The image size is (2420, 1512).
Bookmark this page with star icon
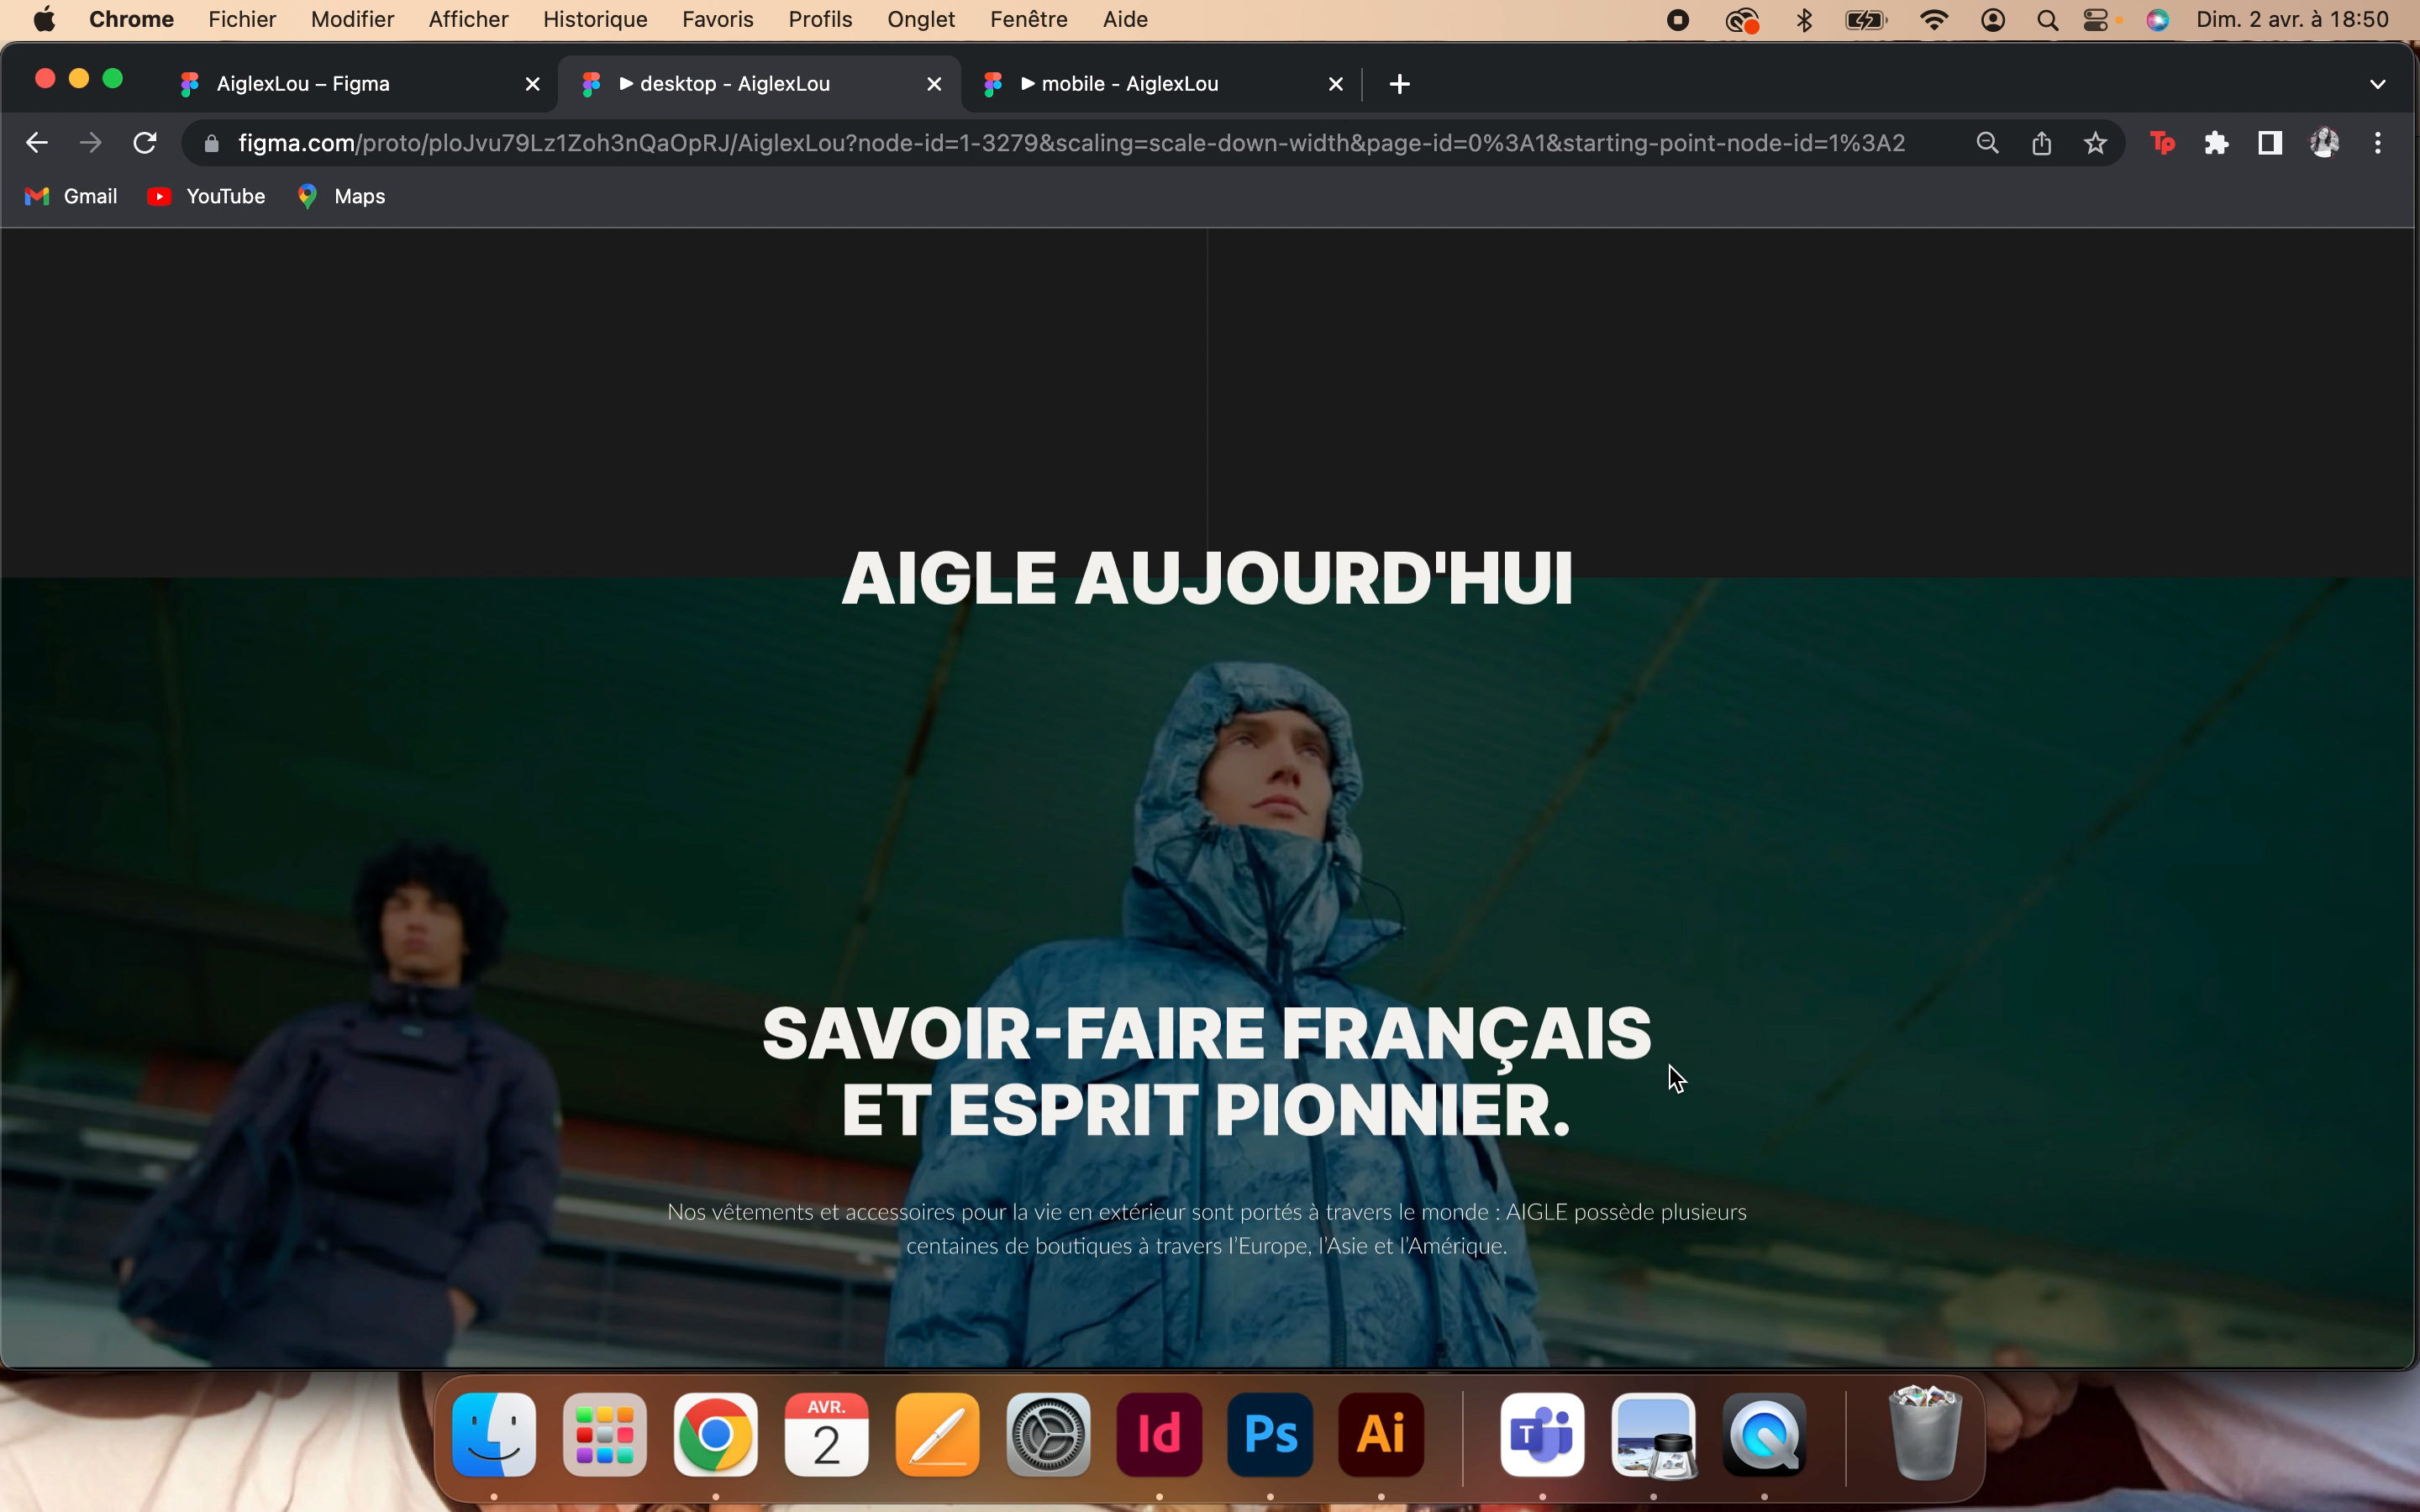pyautogui.click(x=2095, y=143)
